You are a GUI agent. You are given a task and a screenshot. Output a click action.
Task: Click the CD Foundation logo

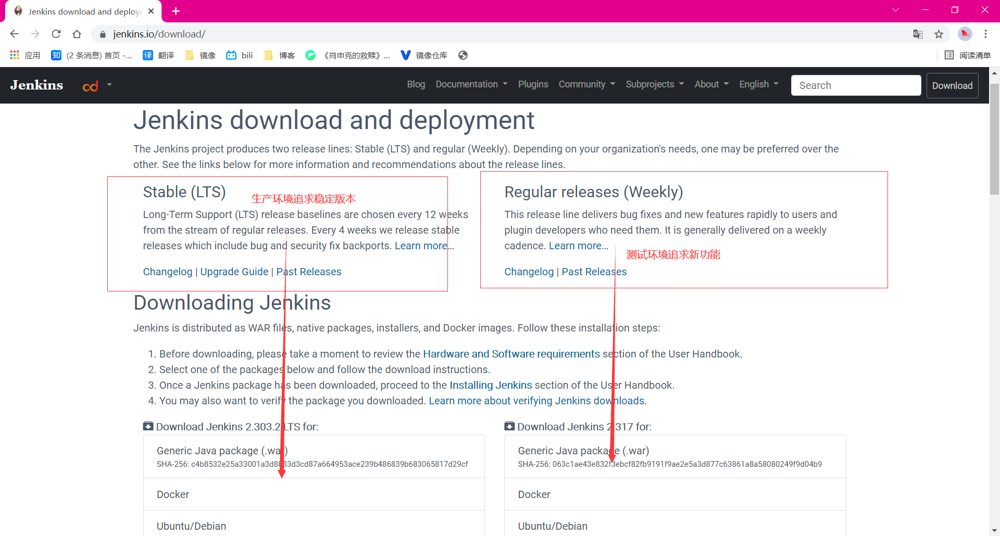(91, 86)
